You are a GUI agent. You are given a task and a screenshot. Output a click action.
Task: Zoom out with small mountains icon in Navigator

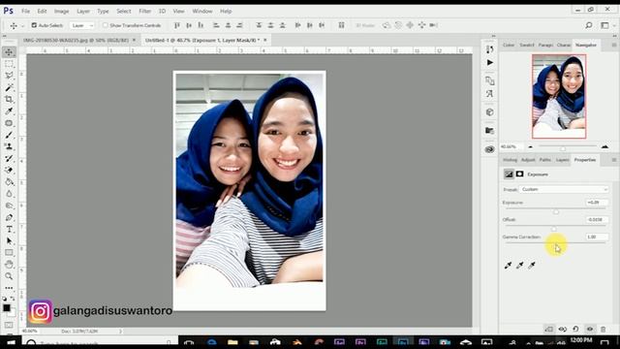point(530,146)
